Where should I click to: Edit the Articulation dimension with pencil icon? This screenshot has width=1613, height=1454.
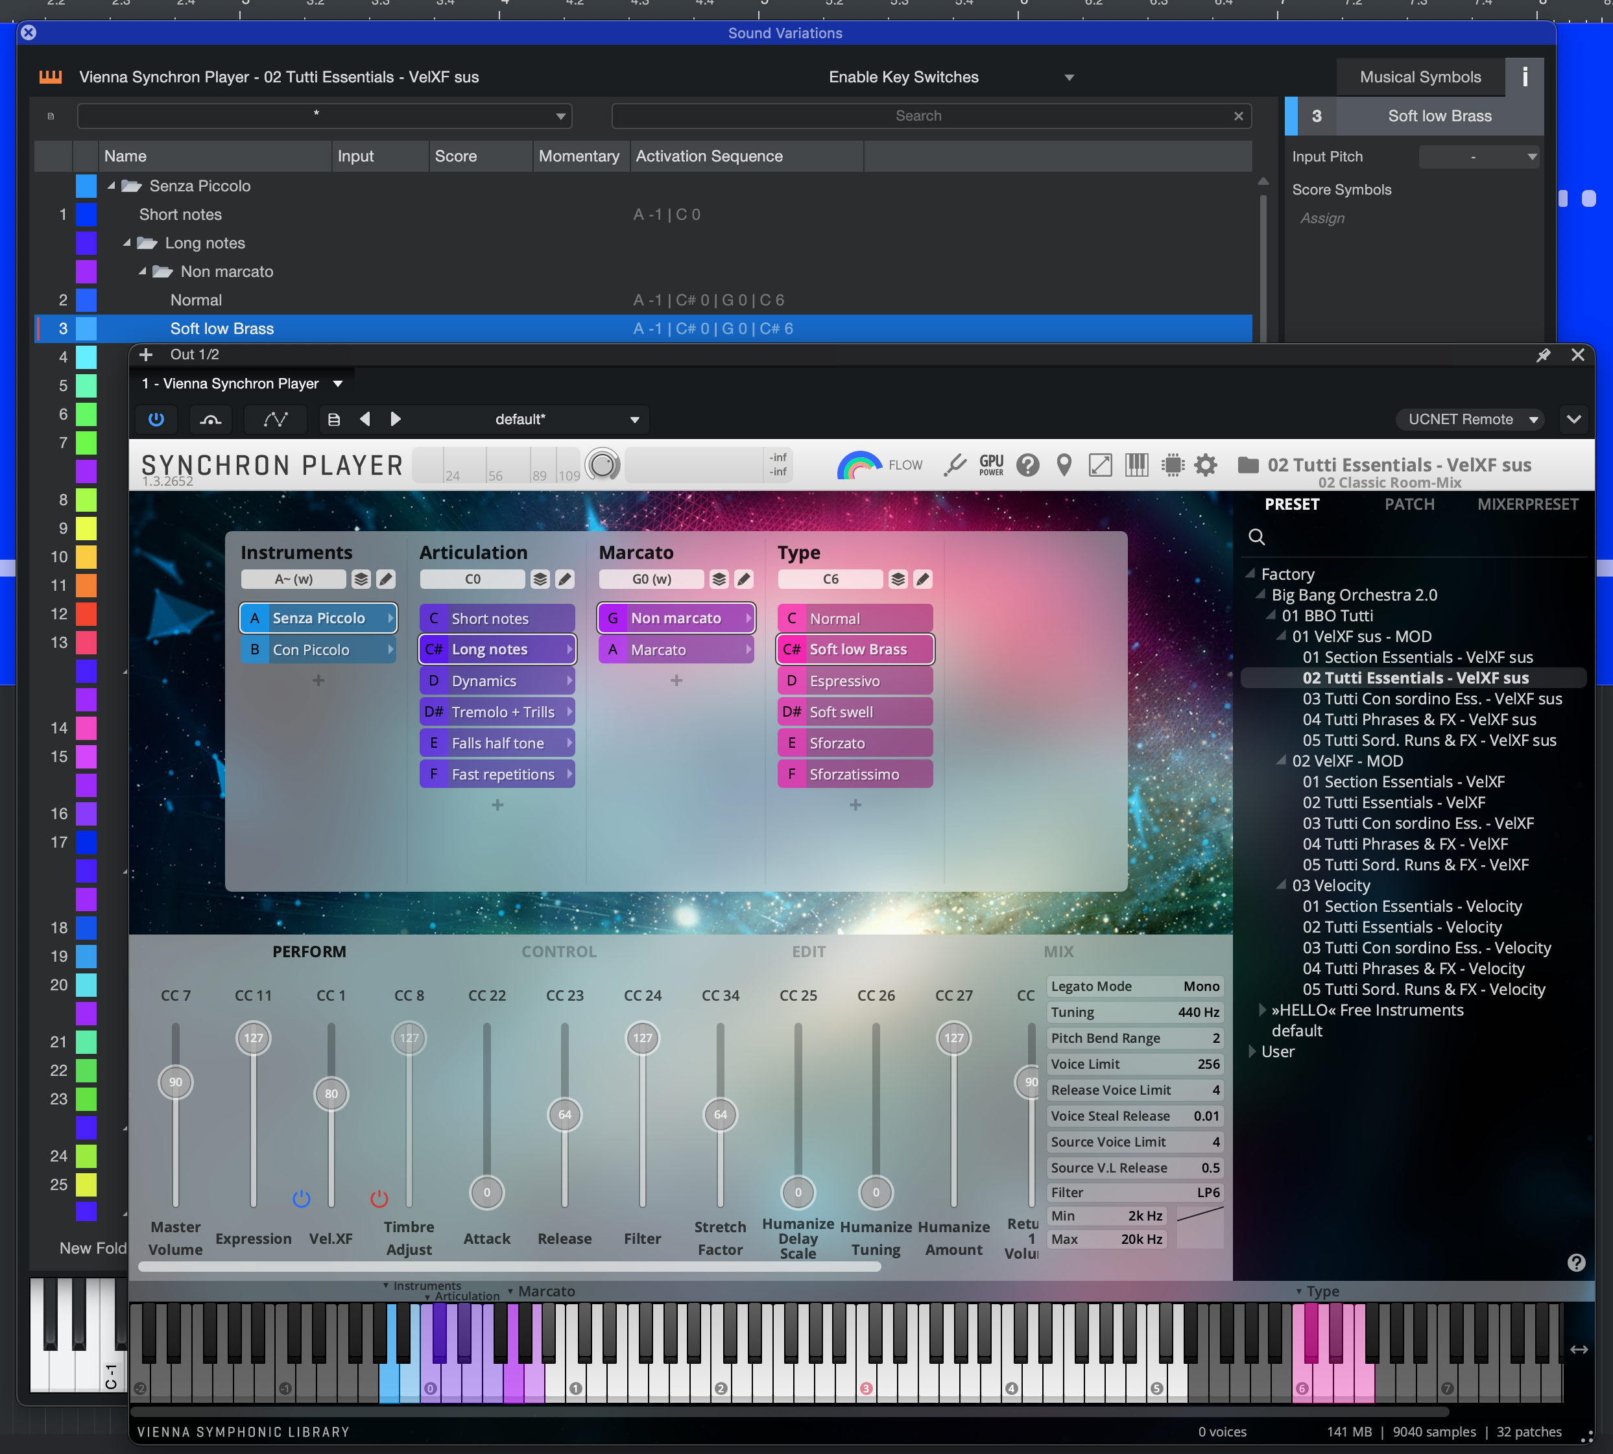click(x=565, y=579)
